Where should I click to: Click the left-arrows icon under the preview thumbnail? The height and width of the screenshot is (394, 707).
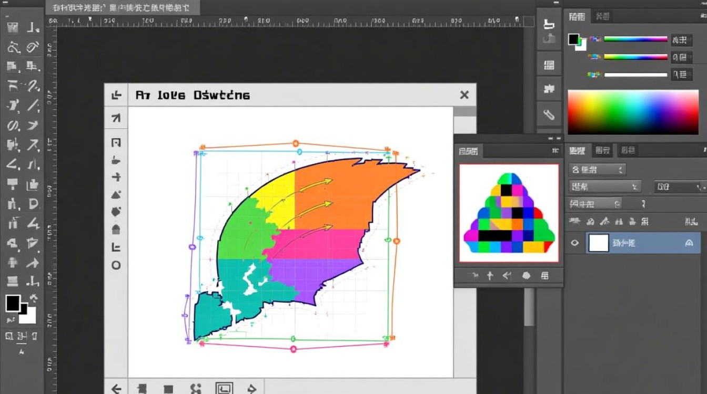[506, 274]
